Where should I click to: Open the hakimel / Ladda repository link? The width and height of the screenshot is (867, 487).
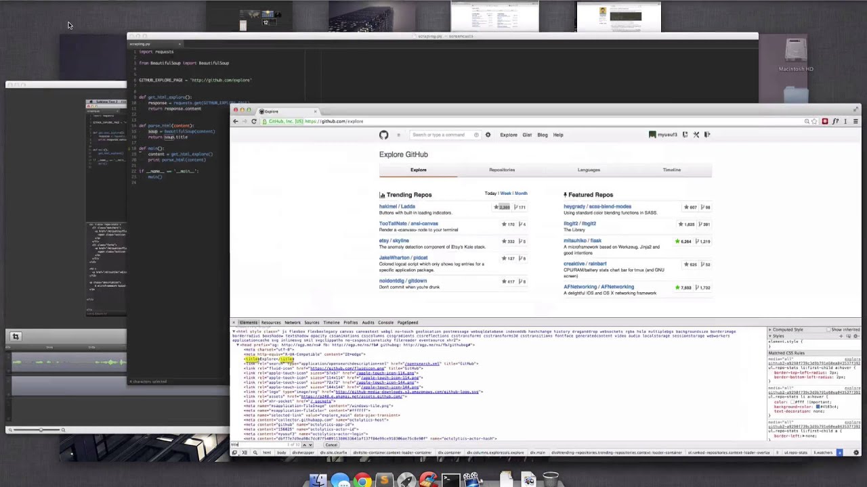tap(397, 206)
